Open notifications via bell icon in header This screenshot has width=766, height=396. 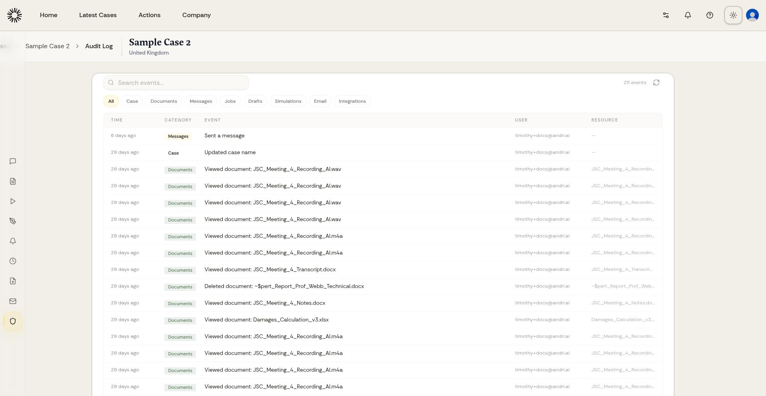pos(687,15)
